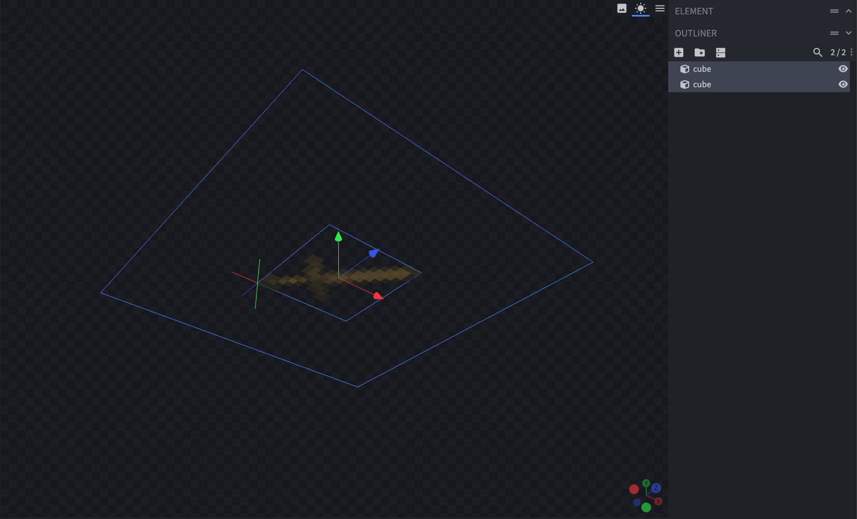857x519 pixels.
Task: Add a new cube in the outliner
Action: coord(679,52)
